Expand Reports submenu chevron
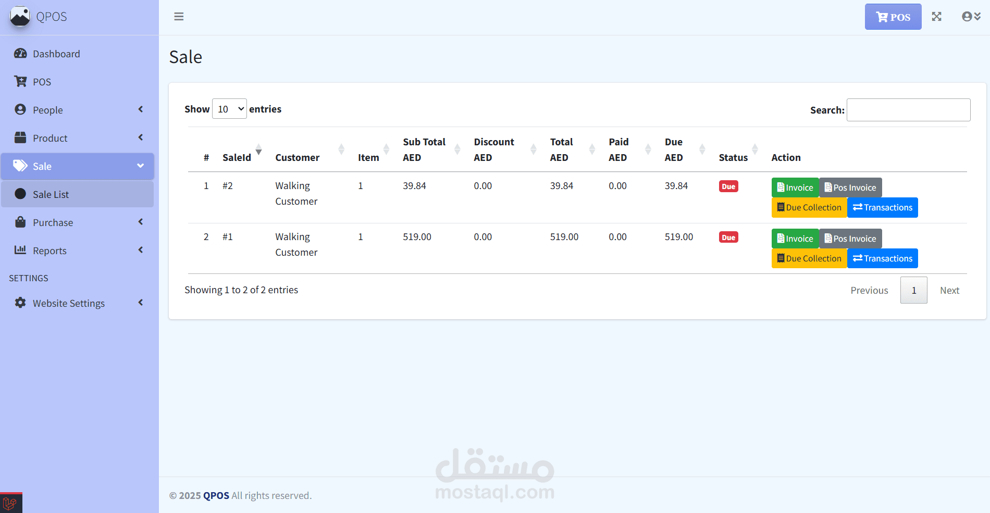Image resolution: width=990 pixels, height=513 pixels. point(141,250)
